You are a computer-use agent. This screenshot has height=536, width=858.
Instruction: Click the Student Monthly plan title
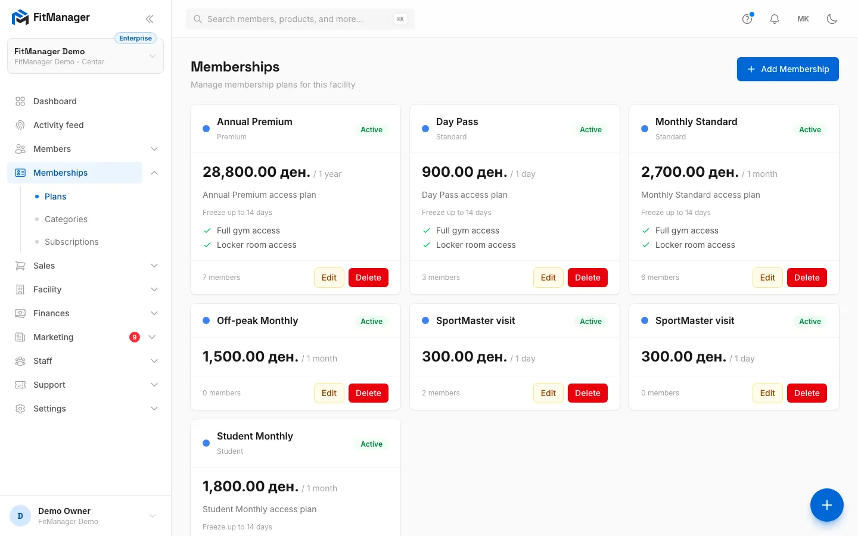(x=255, y=436)
